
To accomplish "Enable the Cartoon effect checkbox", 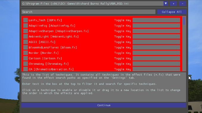I will coord(26,58).
